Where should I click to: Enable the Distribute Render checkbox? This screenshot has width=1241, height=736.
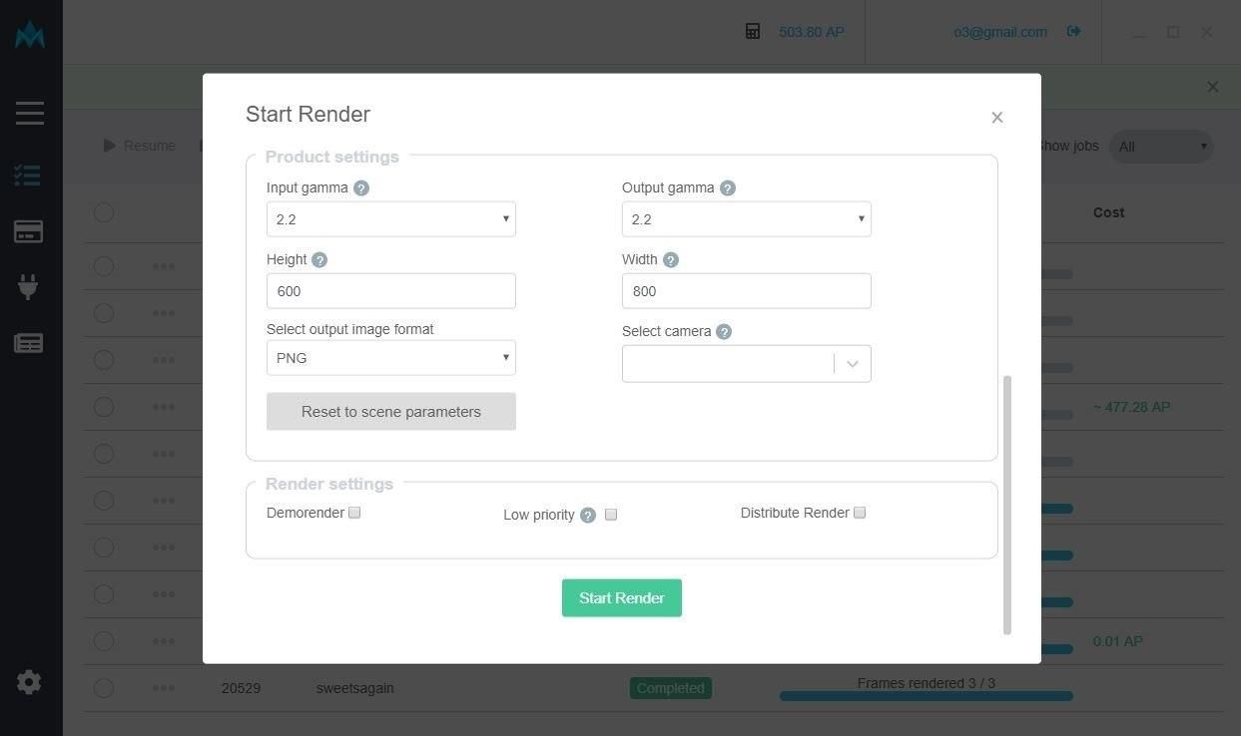pos(860,513)
